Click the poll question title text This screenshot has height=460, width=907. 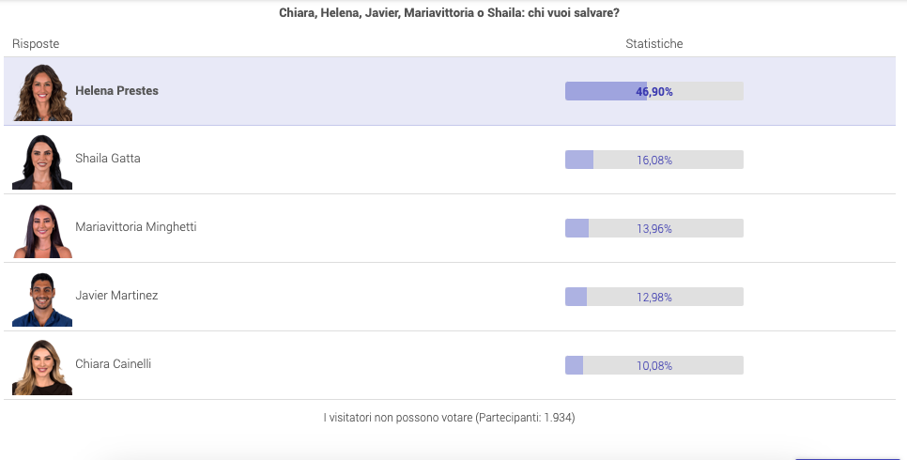(x=450, y=13)
